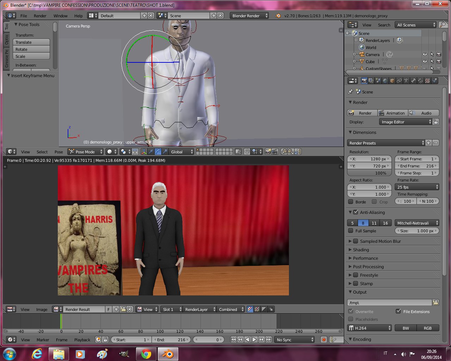
Task: Expand the Camera node in the outliner
Action: pos(354,54)
